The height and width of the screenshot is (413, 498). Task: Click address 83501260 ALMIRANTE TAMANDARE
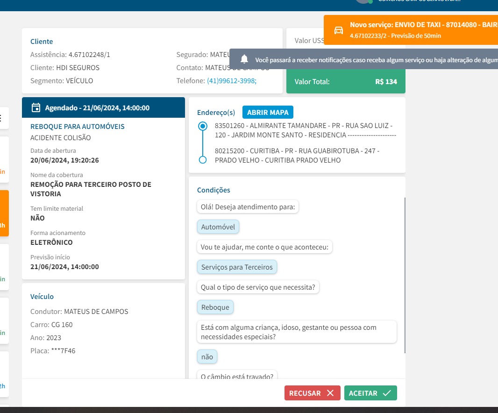305,130
